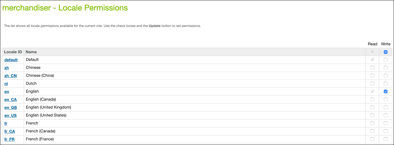
Task: Enable Write permission for Dutch
Action: (386, 84)
